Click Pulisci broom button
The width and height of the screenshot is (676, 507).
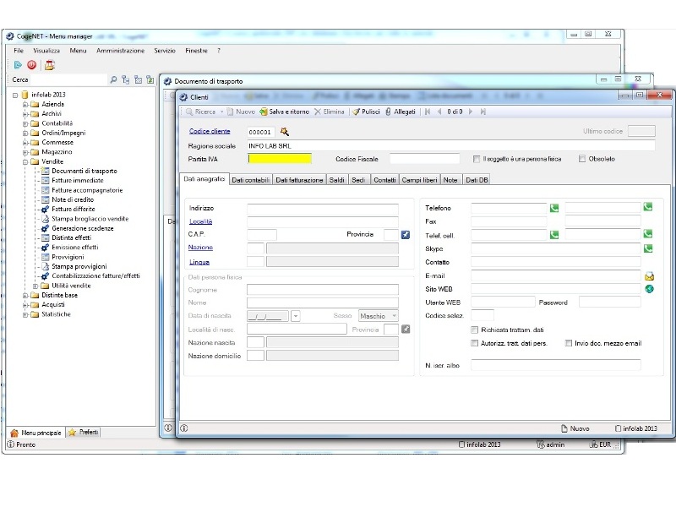367,112
